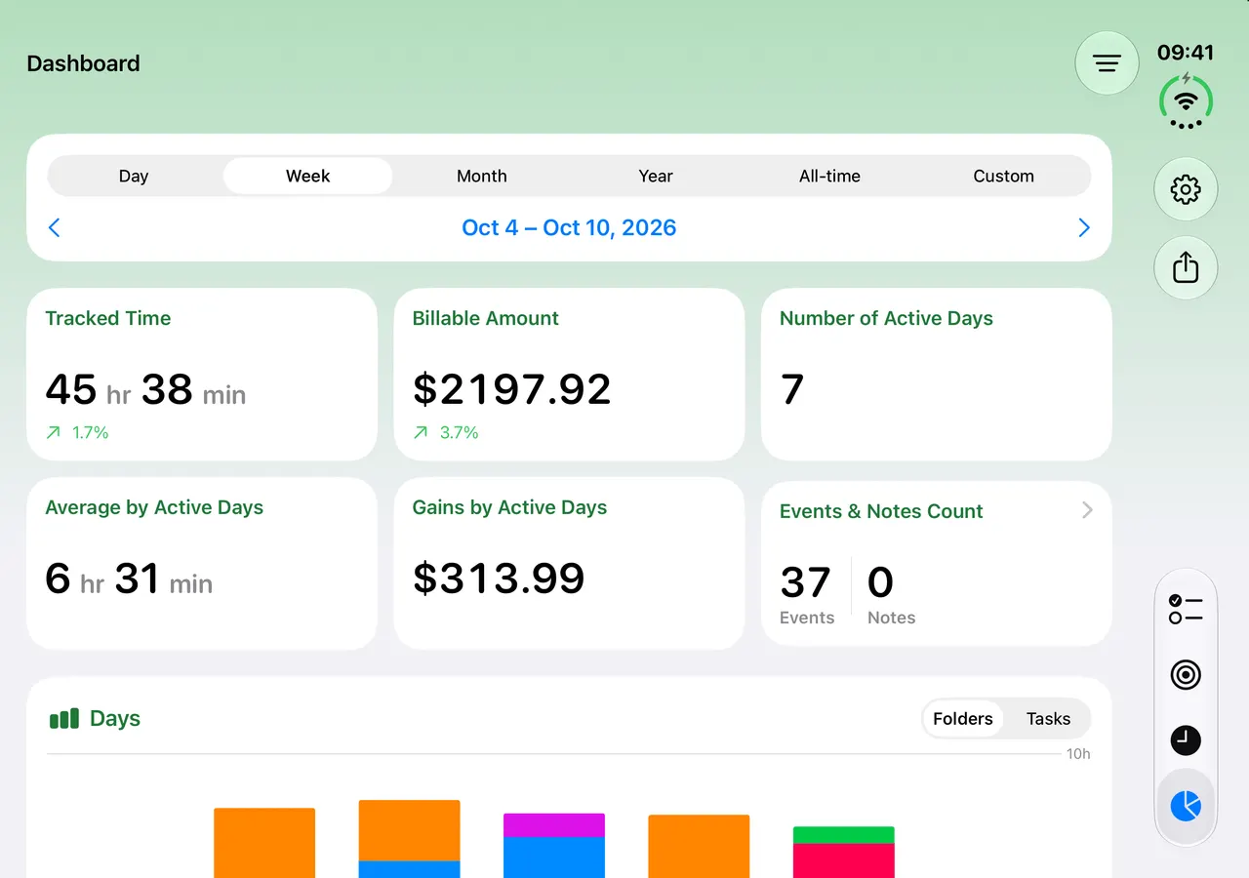Toggle chart to Tasks view

(1048, 719)
